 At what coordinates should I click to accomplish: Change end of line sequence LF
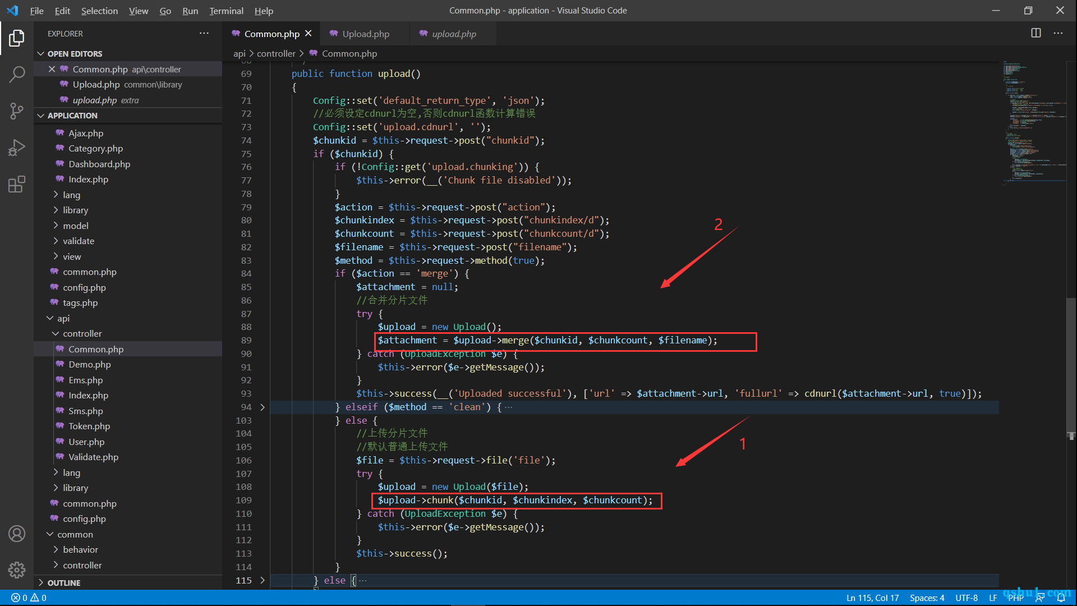[x=993, y=598]
